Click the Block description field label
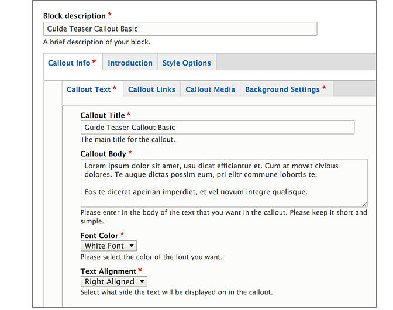This screenshot has width=393, height=310. coord(74,16)
